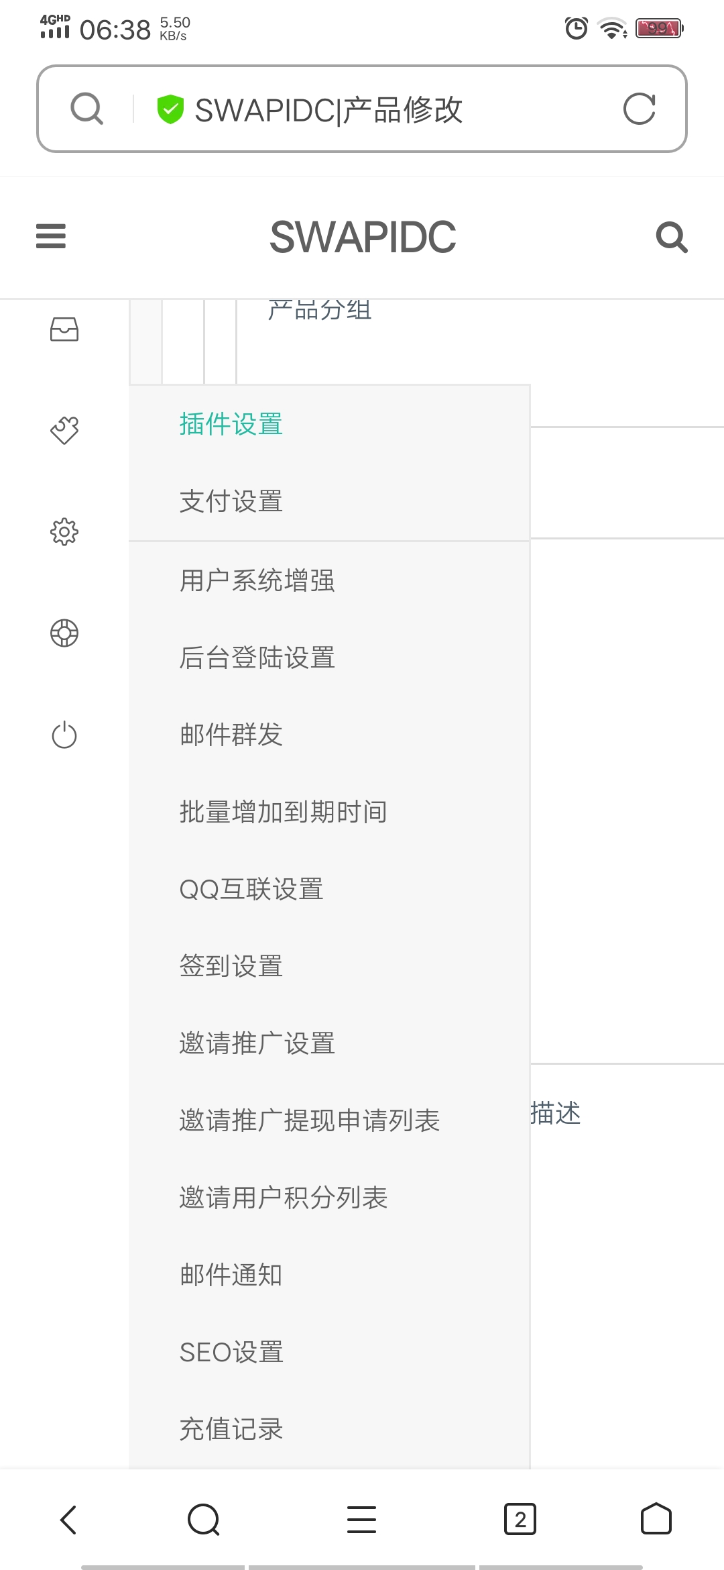Viewport: 724px width, 1570px height.
Task: Go to QQ互联设置
Action: coord(251,889)
